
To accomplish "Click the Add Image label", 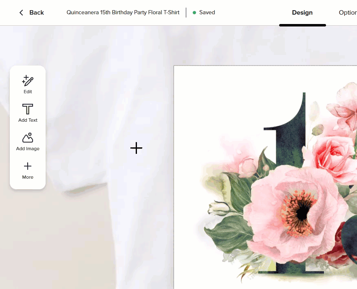I will click(x=28, y=149).
